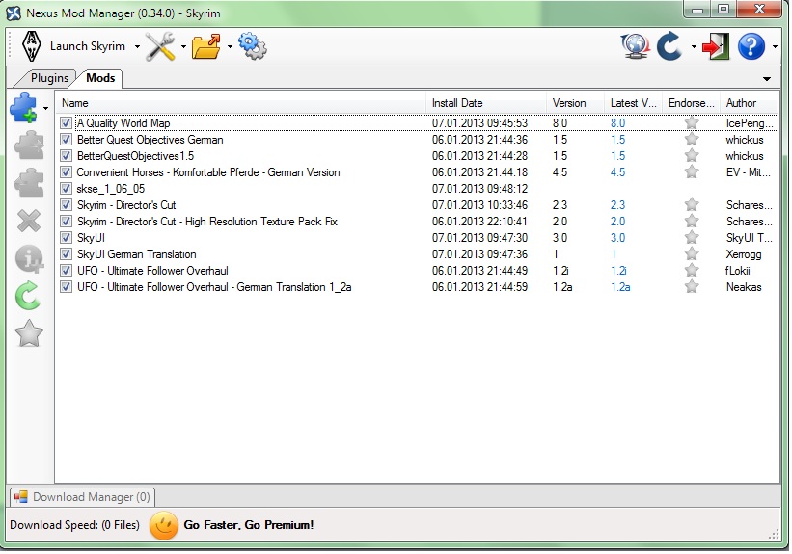Disable the SkyUI German Translation checkbox
The height and width of the screenshot is (554, 792).
[66, 254]
